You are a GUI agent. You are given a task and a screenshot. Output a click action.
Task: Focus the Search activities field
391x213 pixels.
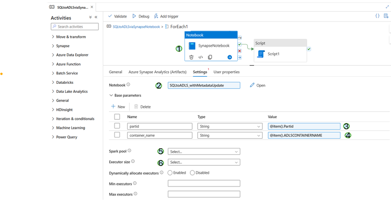74,27
